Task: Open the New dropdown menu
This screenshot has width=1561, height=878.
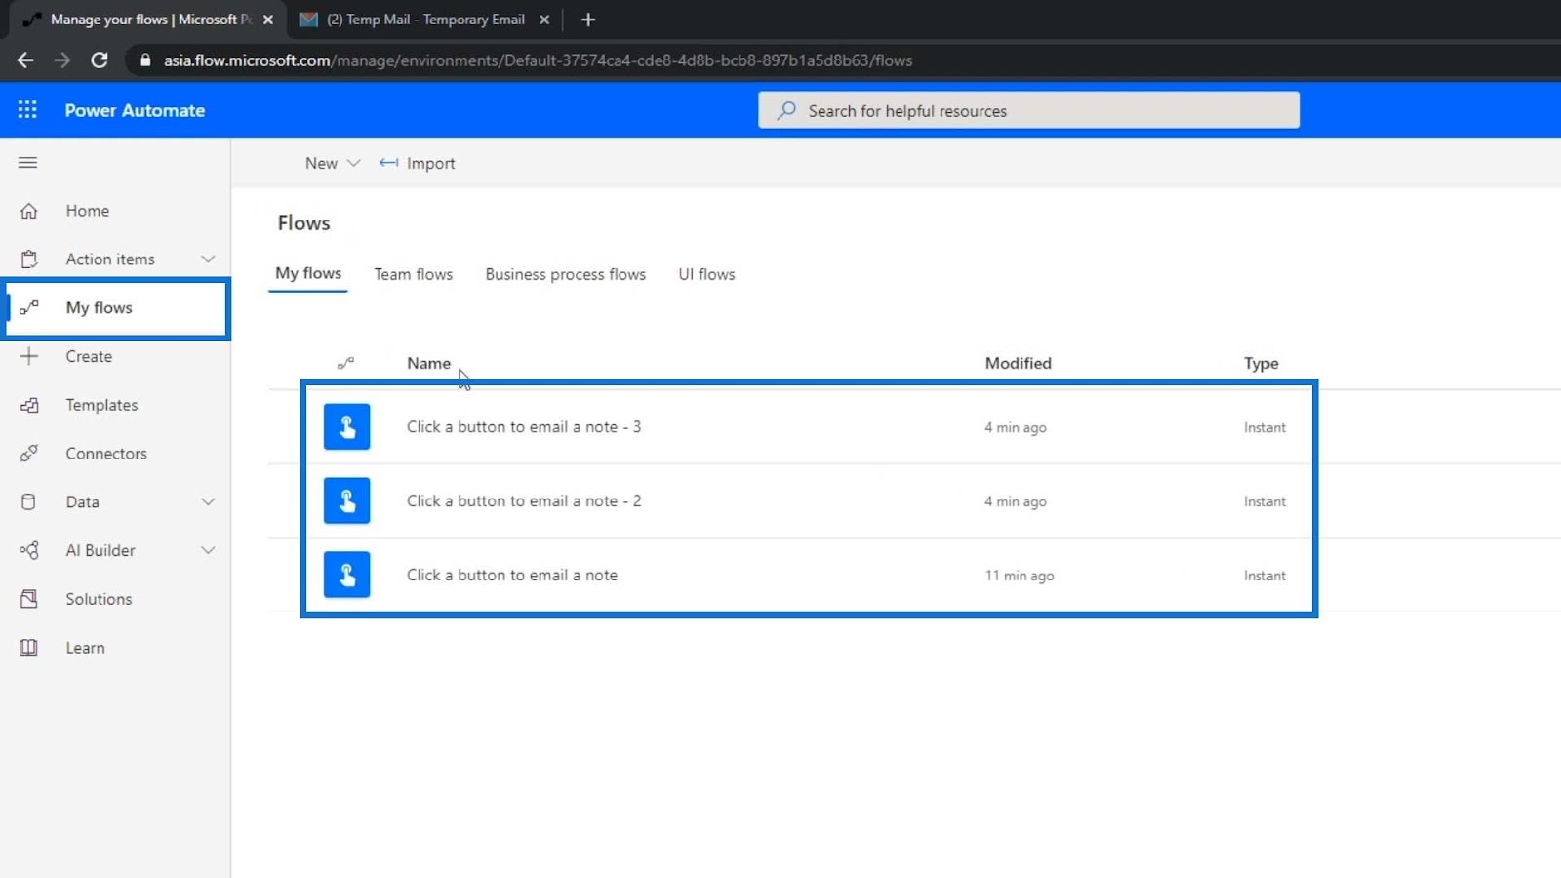Action: (x=333, y=164)
